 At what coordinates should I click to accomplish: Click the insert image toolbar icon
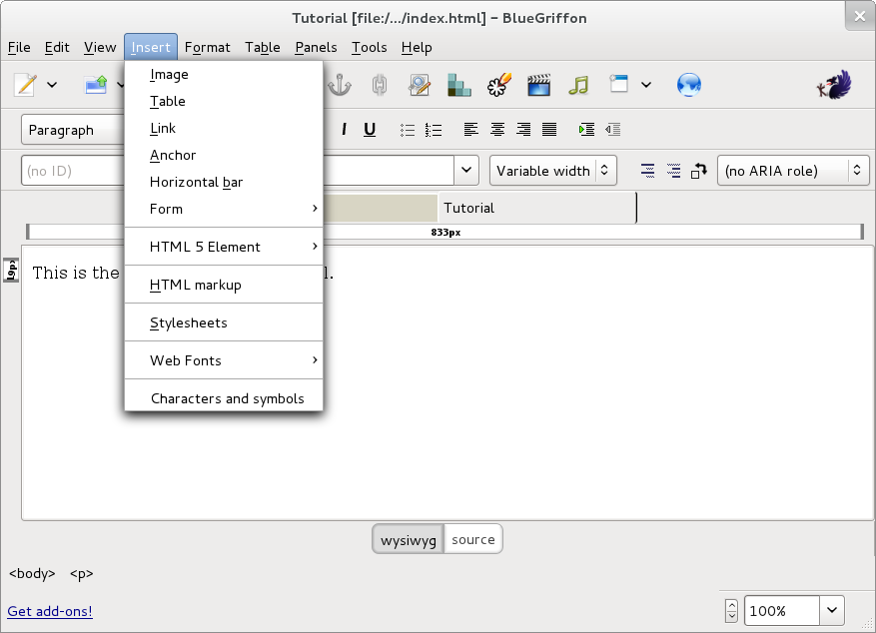(x=420, y=85)
